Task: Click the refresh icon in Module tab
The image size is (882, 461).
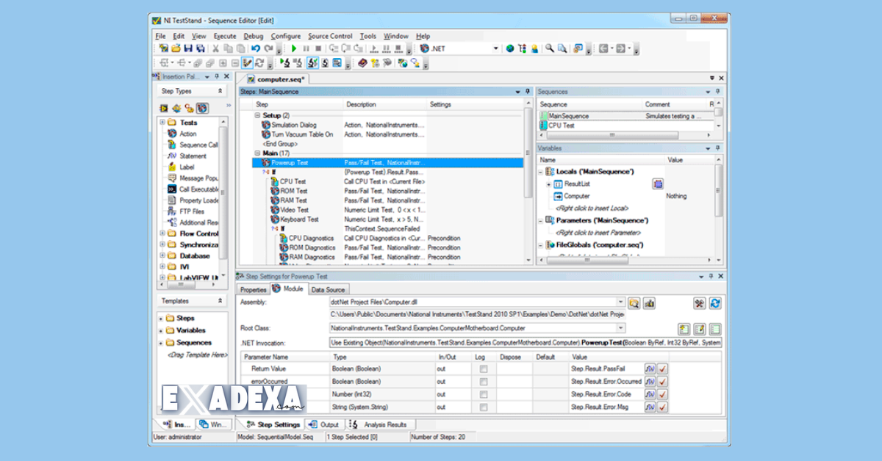Action: (x=714, y=302)
